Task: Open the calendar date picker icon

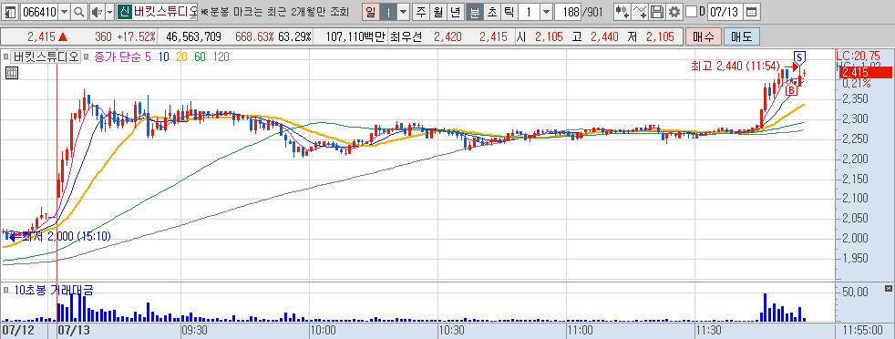Action: point(752,12)
